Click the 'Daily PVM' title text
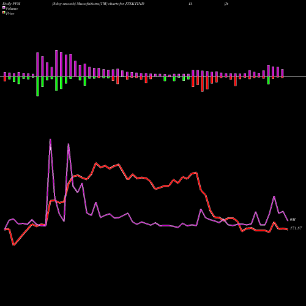306x306 pixels. [12, 4]
